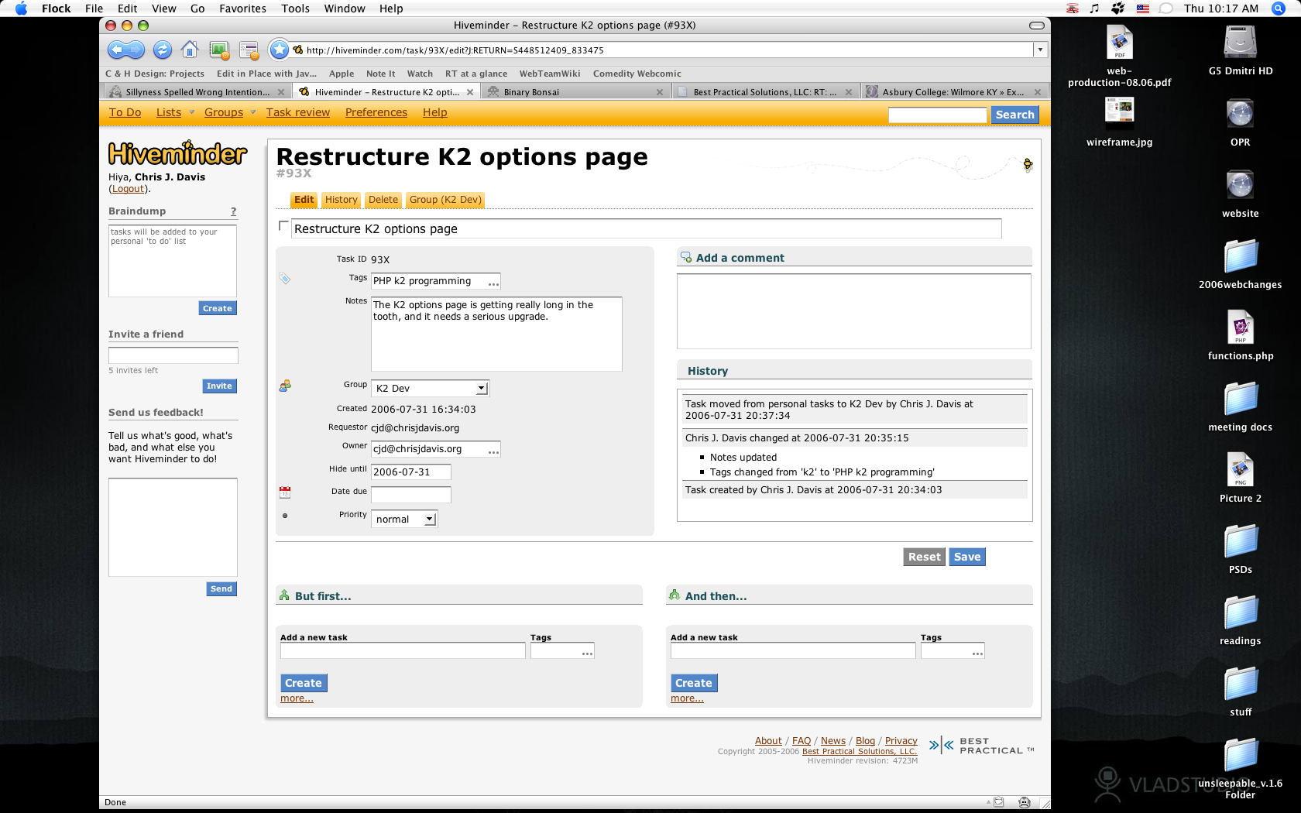Open Spotlight search in the menu bar
This screenshot has width=1301, height=813.
[x=1279, y=9]
